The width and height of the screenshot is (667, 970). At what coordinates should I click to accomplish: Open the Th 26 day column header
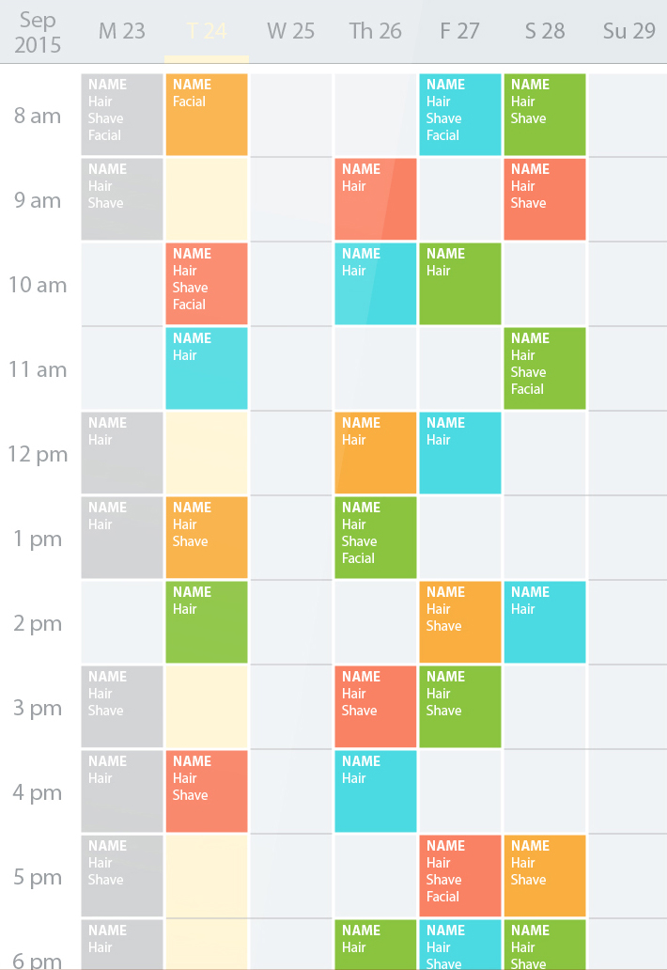pyautogui.click(x=375, y=31)
